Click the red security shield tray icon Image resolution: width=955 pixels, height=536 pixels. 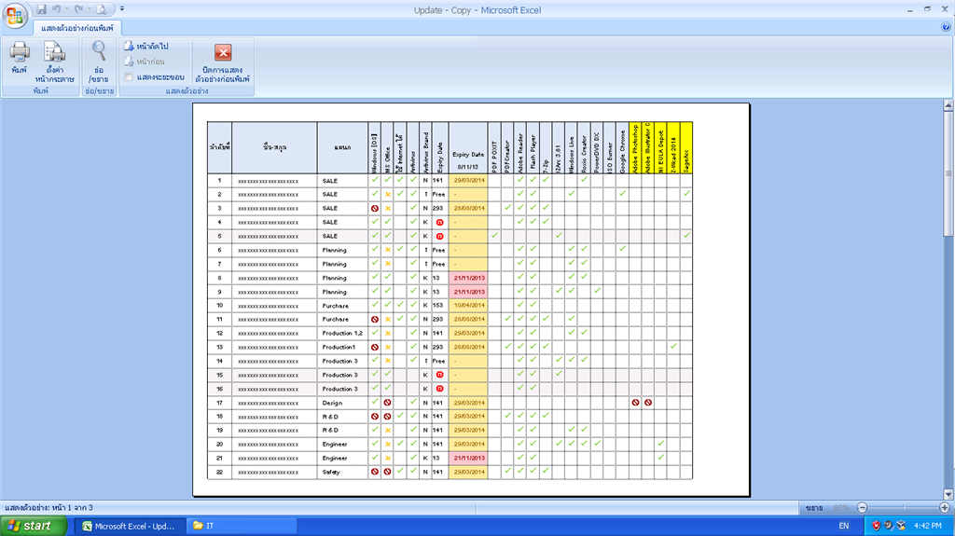point(877,526)
